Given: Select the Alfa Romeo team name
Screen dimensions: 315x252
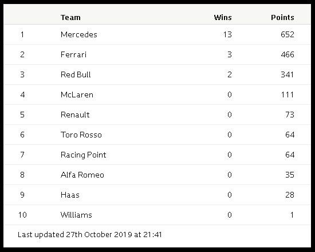Looking at the screenshot, I should 82,175.
